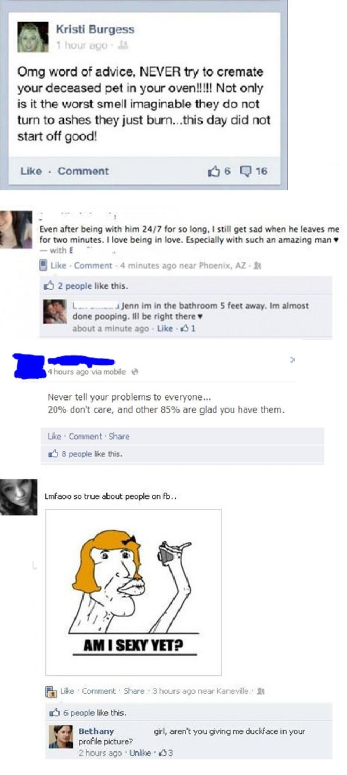347x775 pixels.
Task: Click thumbs-up icon beside '8 people like this'
Action: [52, 454]
